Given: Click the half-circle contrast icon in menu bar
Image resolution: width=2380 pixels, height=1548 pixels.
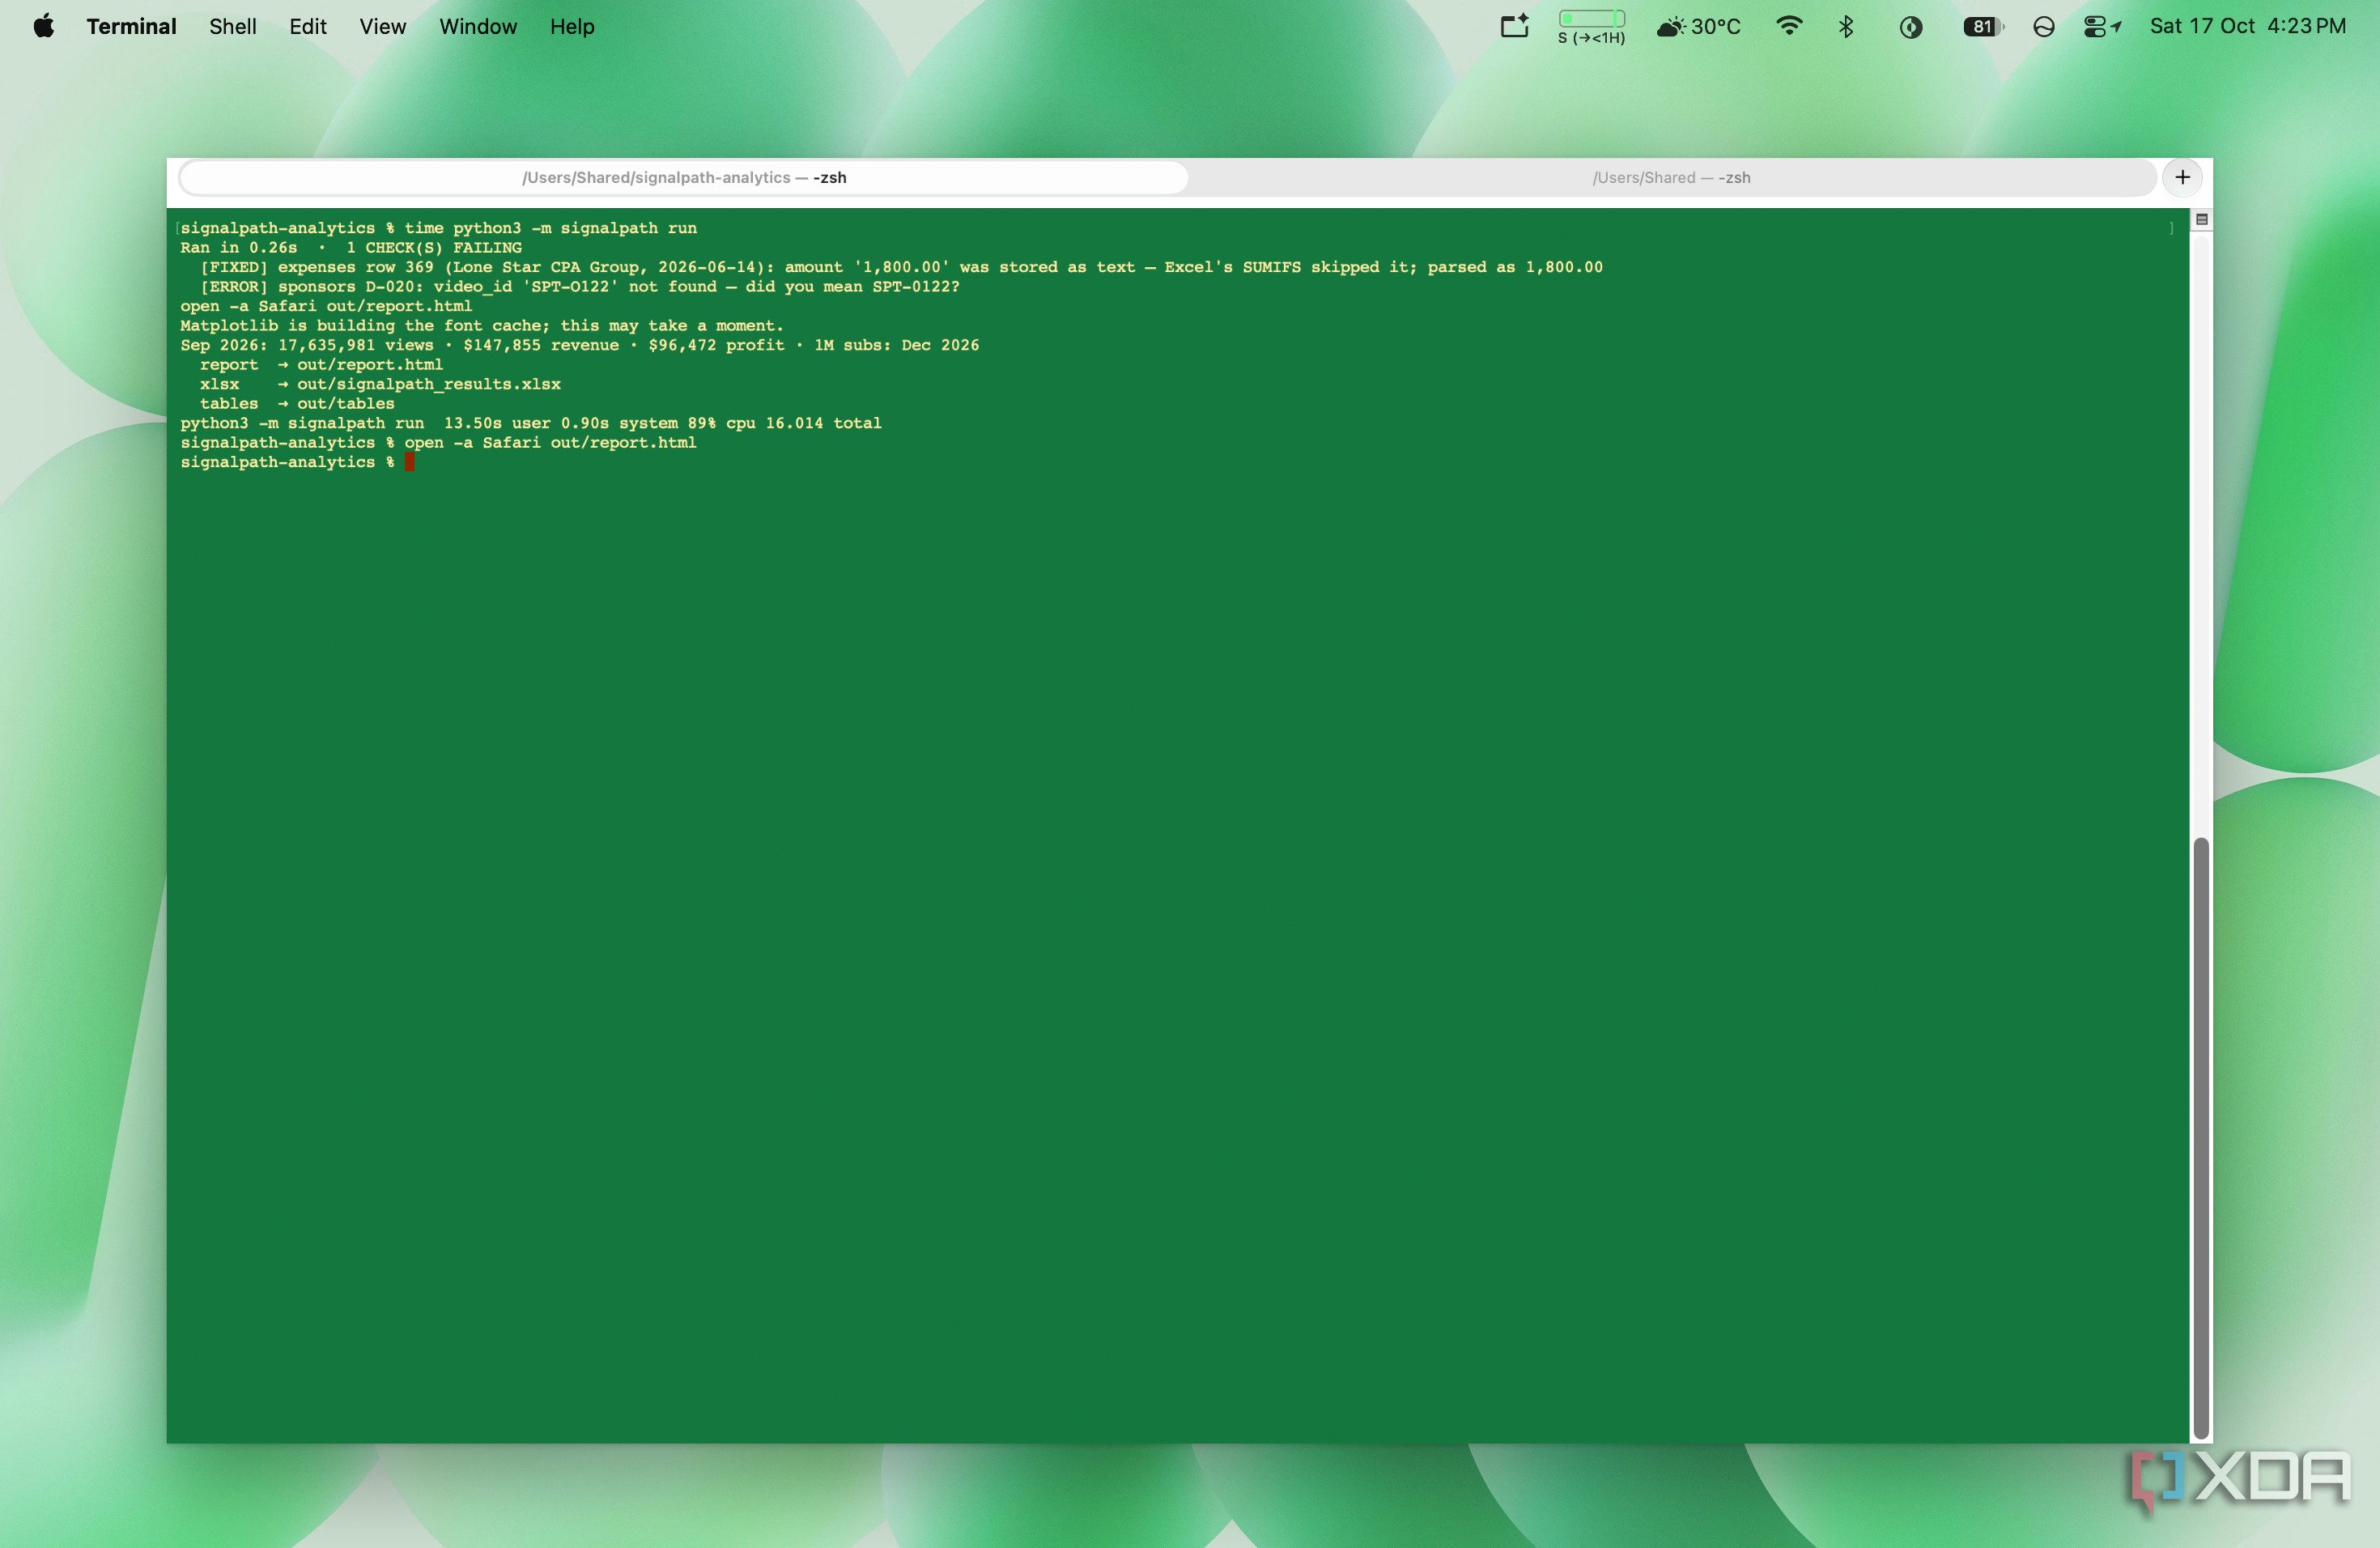Looking at the screenshot, I should point(1910,27).
